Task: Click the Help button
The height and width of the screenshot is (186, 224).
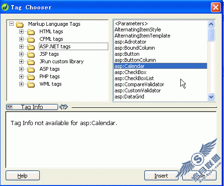Action: tap(22, 176)
